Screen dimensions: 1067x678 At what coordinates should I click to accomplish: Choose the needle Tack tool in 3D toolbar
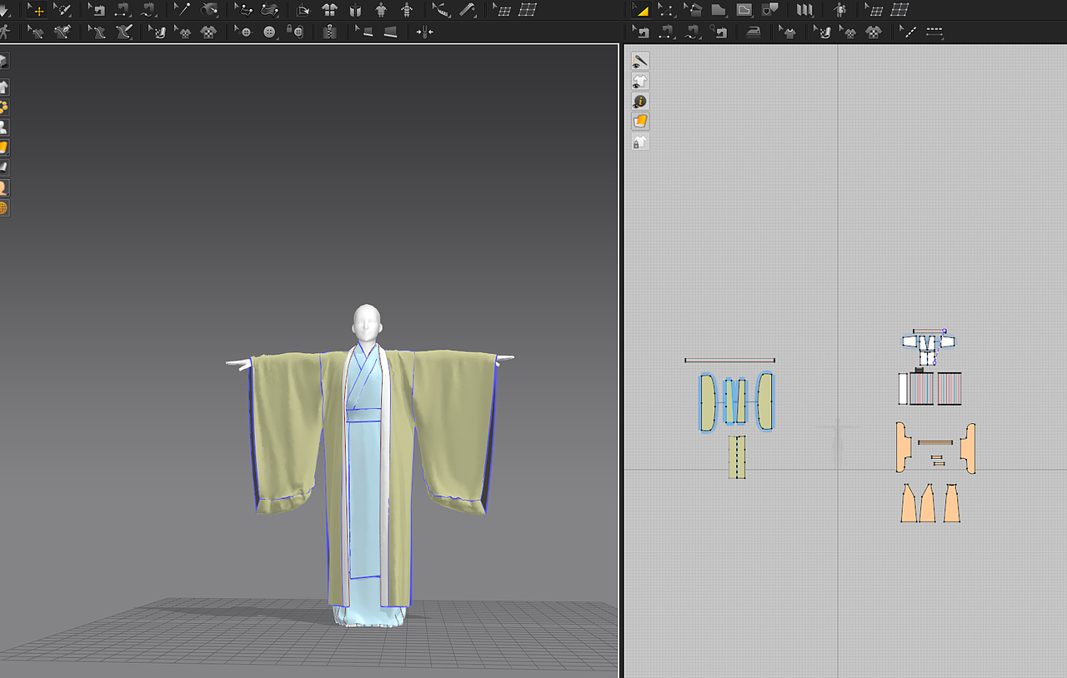[182, 10]
